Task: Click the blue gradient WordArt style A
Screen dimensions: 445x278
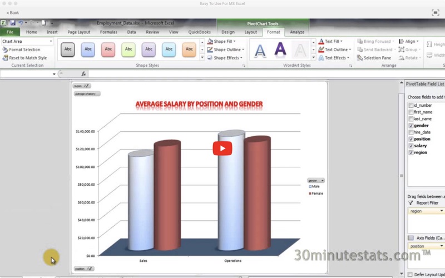Action: coord(260,50)
